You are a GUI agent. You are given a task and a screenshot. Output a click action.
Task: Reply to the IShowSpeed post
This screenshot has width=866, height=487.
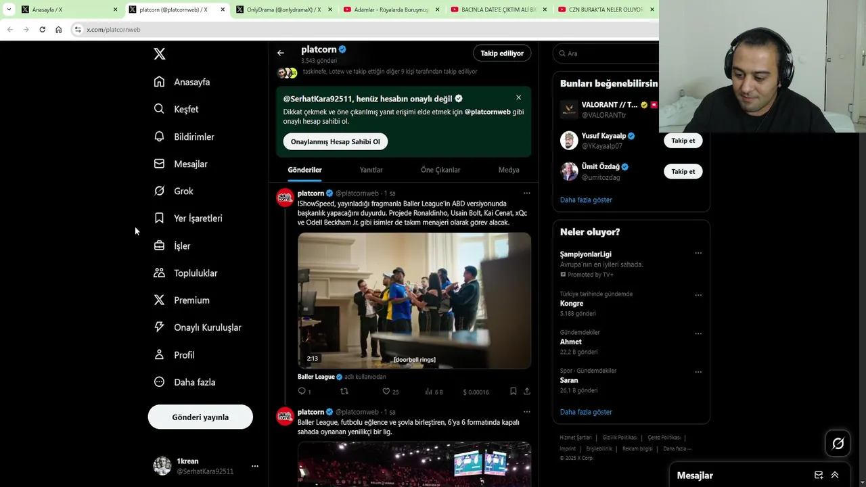coord(302,391)
